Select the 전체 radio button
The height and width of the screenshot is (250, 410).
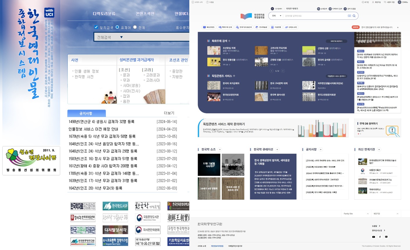pos(135,27)
